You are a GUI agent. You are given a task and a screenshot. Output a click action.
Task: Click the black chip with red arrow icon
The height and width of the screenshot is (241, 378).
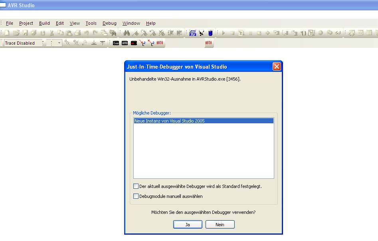coord(134,43)
